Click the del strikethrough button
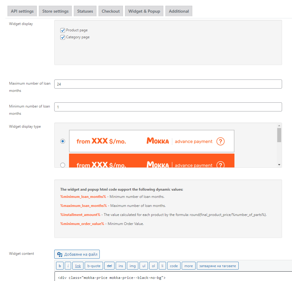Screen dimensions: 292x281 [x=109, y=266]
